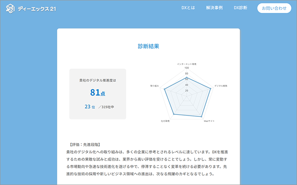Open the DXとは menu item
Viewport: 297px width, 185px height.
pyautogui.click(x=188, y=8)
